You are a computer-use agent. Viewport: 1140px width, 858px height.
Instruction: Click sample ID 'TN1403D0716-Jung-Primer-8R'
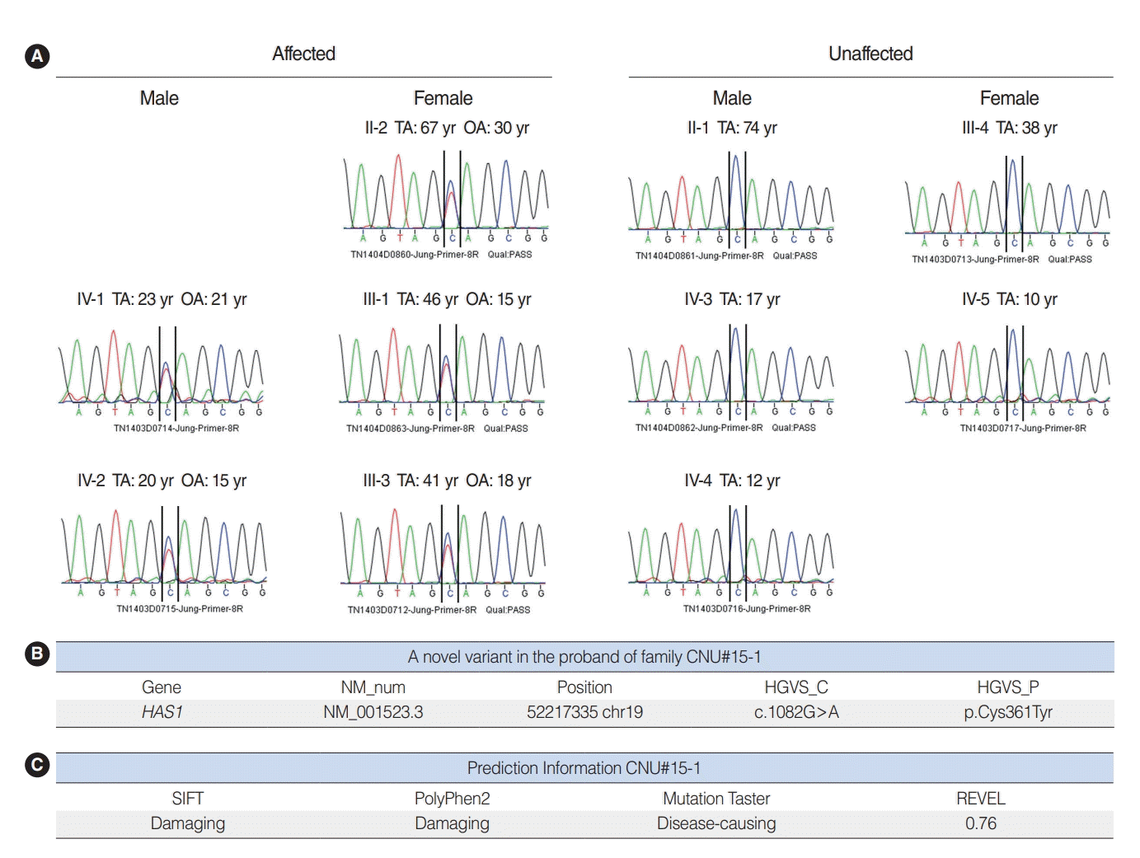click(747, 609)
